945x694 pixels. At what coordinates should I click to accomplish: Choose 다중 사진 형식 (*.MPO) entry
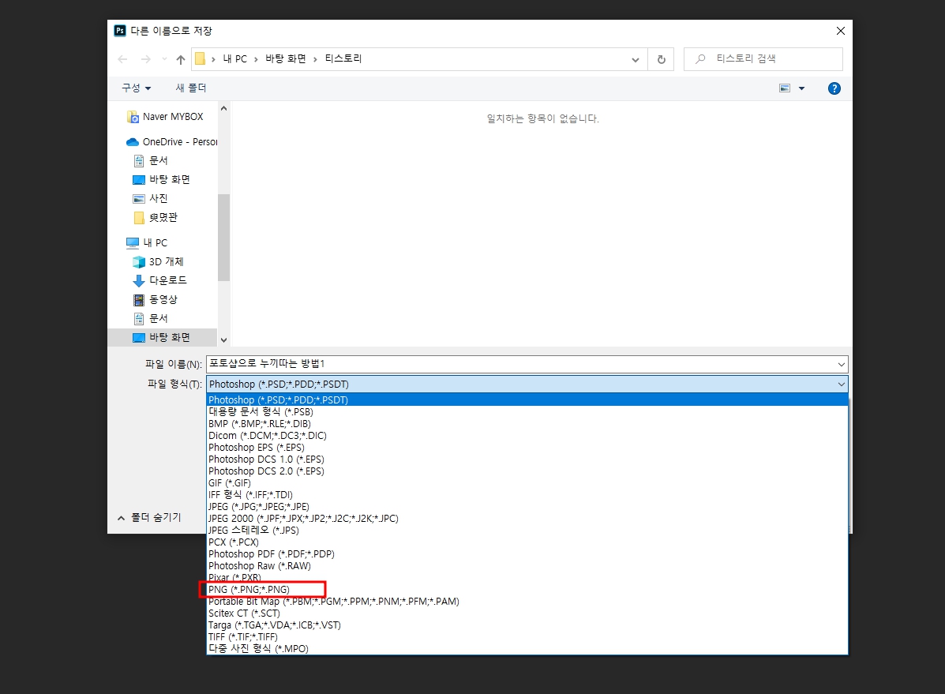coord(527,649)
